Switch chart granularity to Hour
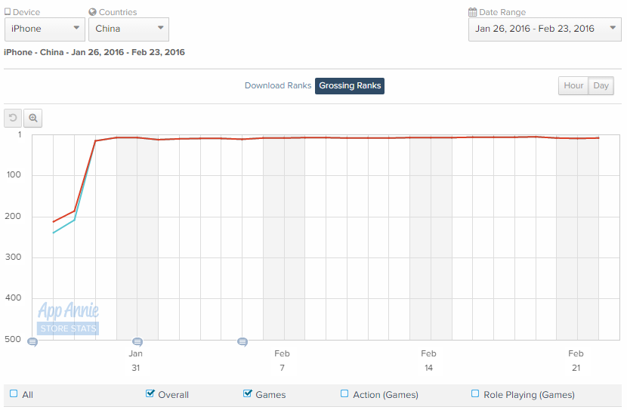This screenshot has width=627, height=410. coord(573,85)
